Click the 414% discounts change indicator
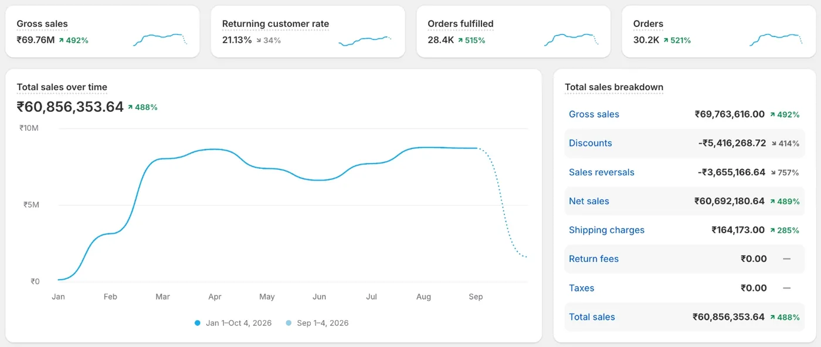821x347 pixels. click(x=785, y=144)
